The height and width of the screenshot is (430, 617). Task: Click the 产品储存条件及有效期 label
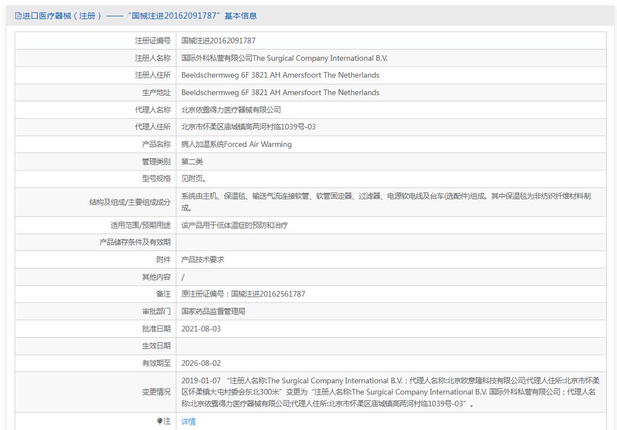(135, 242)
